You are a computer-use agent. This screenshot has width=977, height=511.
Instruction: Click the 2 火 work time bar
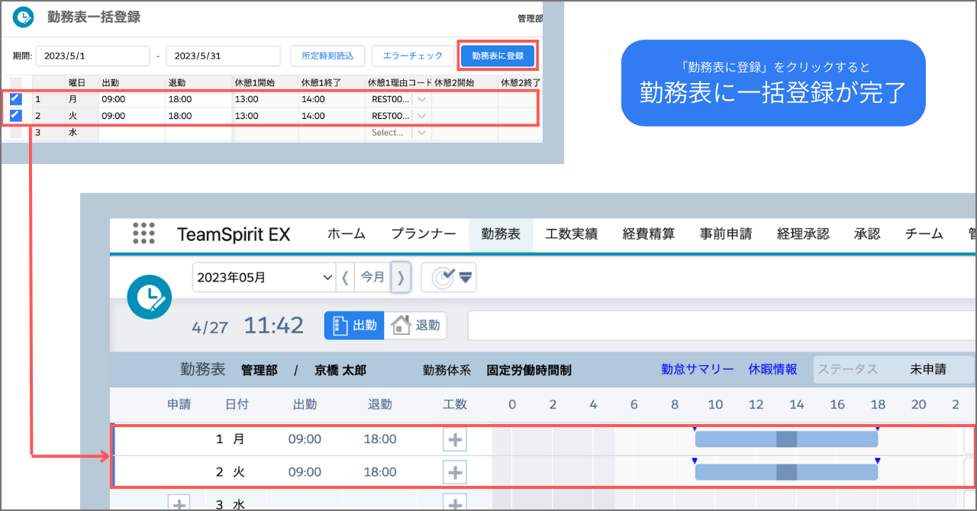(786, 472)
